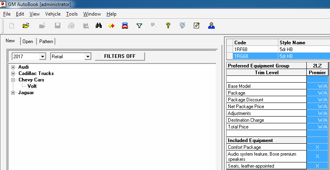Viewport: 330px width, 170px height.
Task: Select the 1RF68 style code row
Action: [256, 49]
